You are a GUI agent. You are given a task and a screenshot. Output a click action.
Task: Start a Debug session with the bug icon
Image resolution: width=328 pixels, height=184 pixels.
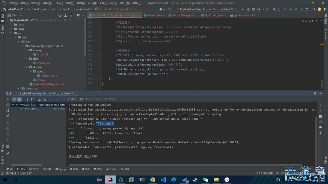coord(248,9)
